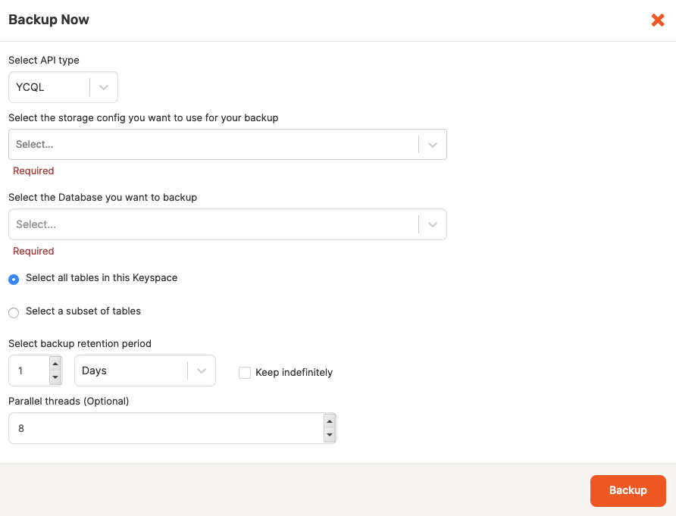Increment the parallel threads count

[329, 421]
